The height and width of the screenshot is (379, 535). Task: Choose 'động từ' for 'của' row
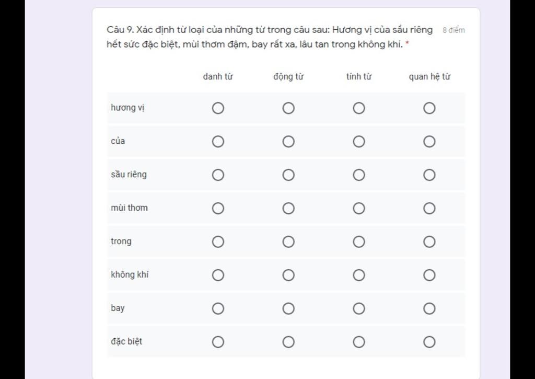tap(288, 142)
